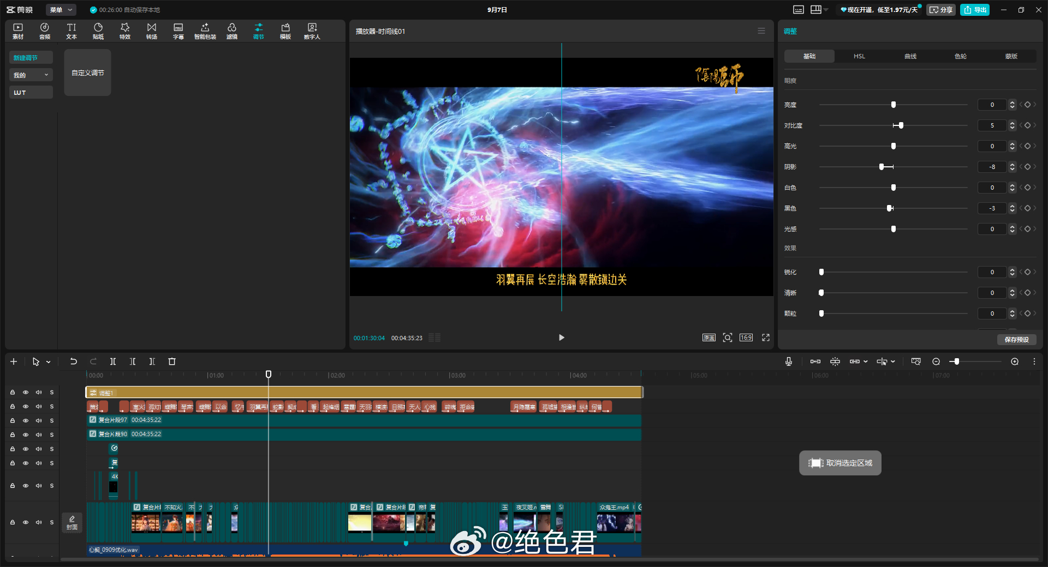
Task: Mute the 复合片段97 track
Action: click(39, 421)
